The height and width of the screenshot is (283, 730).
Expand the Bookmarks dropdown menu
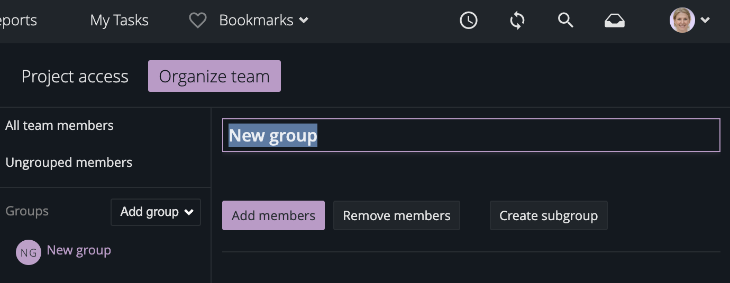(x=263, y=21)
